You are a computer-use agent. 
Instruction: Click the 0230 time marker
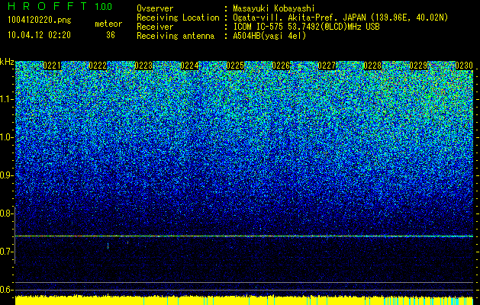tap(465, 66)
